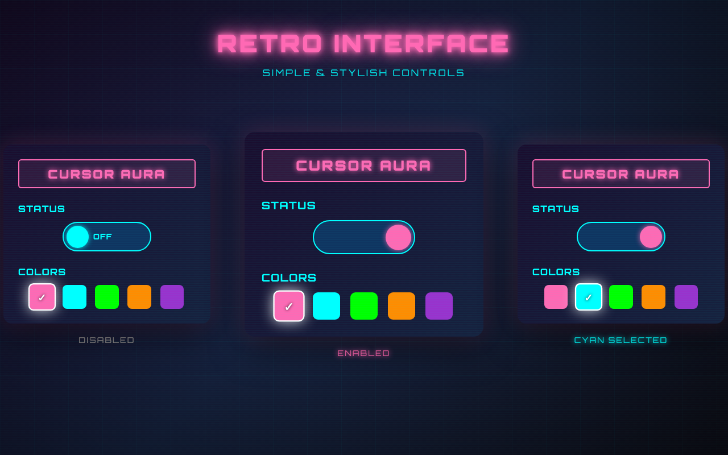Click the Cursor Aura header of the Cyan Selected card
This screenshot has height=455, width=728.
621,173
